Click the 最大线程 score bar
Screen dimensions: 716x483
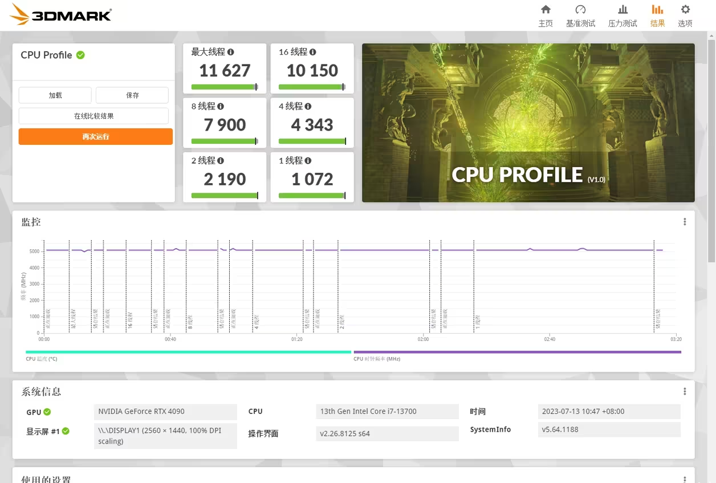click(x=225, y=87)
